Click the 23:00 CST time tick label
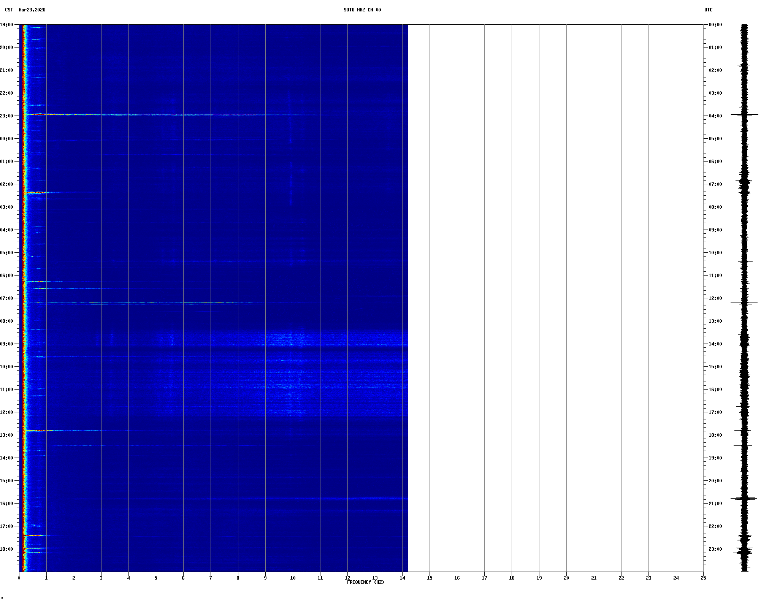Viewport: 761px width, 602px height. point(6,116)
